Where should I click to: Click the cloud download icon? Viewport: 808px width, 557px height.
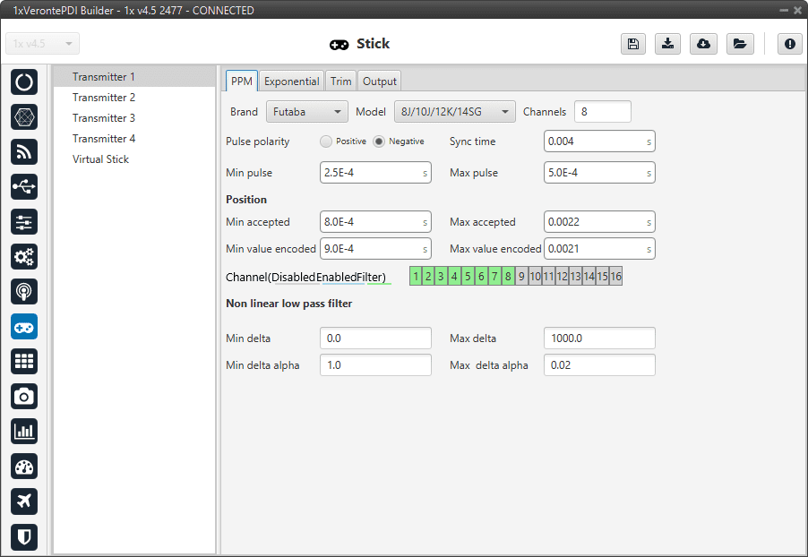coord(703,44)
